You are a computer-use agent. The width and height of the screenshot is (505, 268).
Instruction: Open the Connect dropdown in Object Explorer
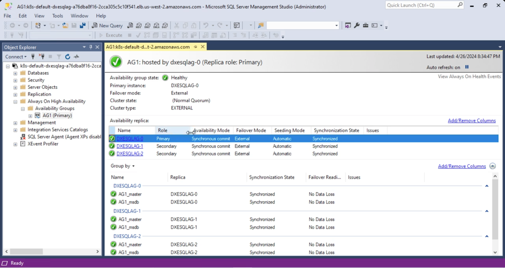coord(16,57)
